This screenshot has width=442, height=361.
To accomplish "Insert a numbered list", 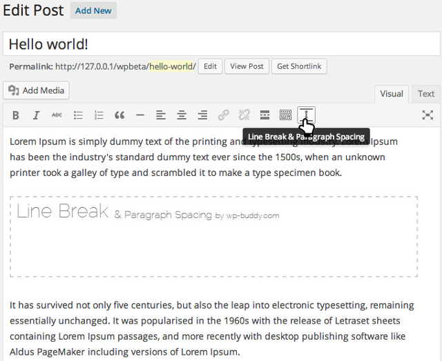I will [99, 115].
